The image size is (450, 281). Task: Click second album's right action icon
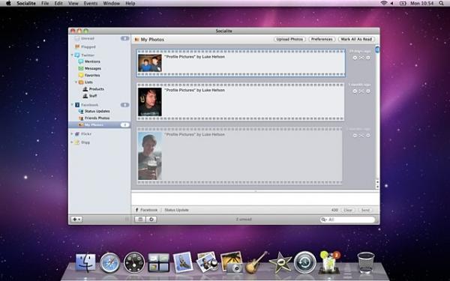(368, 91)
